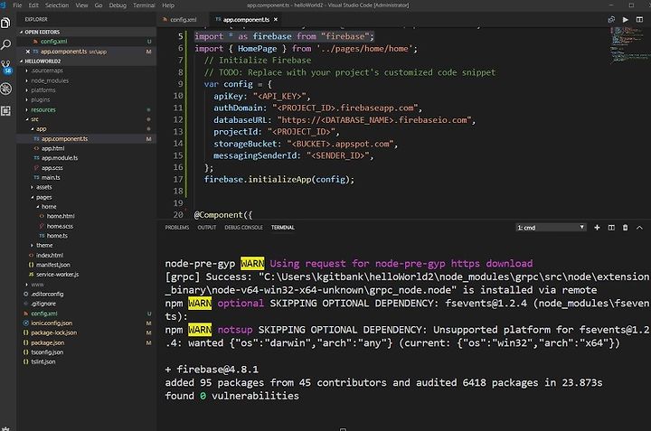Screen dimensions: 651x431
Task: Open service-worker.js in the file tree
Action: coord(87,274)
